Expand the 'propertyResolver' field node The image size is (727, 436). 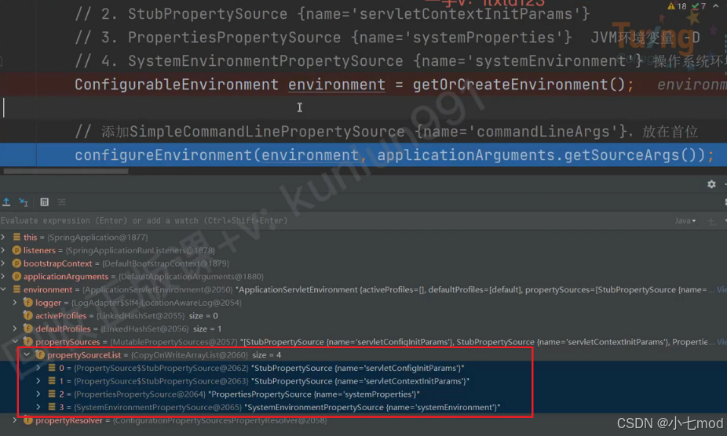15,420
